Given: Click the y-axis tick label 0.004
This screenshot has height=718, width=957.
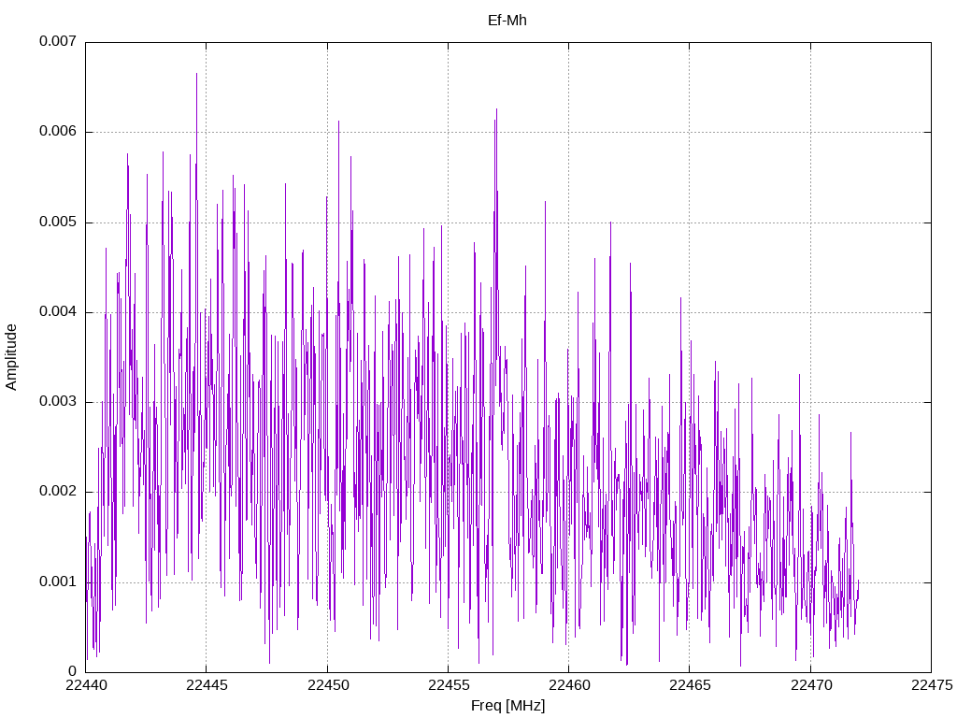Looking at the screenshot, I should [x=58, y=311].
